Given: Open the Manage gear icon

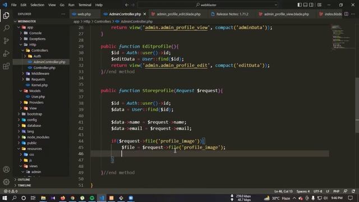Looking at the screenshot, I should point(6,182).
